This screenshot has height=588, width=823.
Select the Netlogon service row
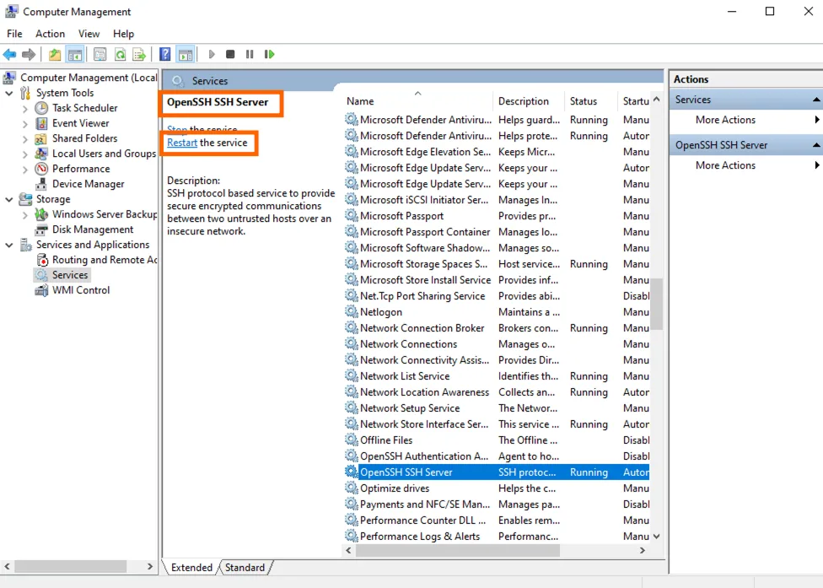click(497, 312)
